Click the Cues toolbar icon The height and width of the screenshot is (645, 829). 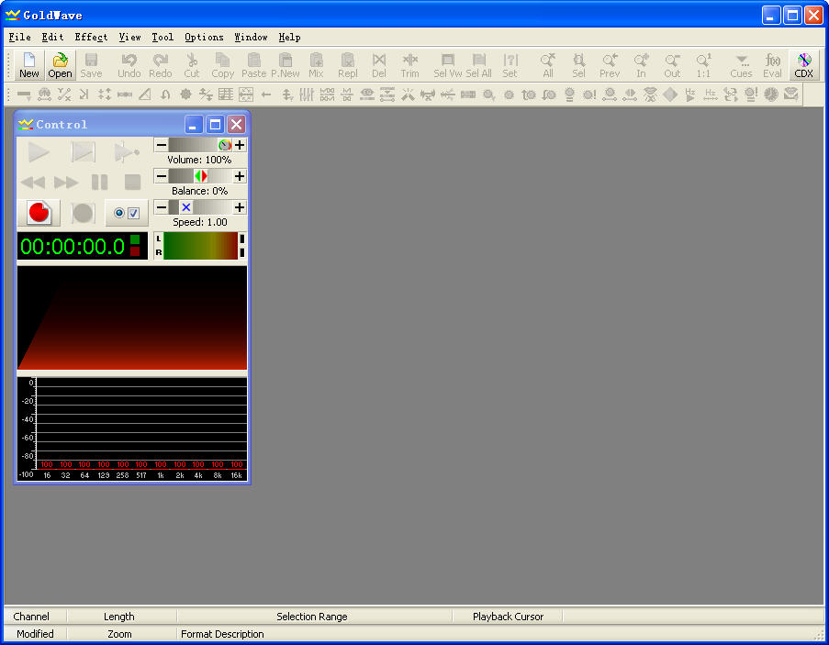click(x=741, y=65)
